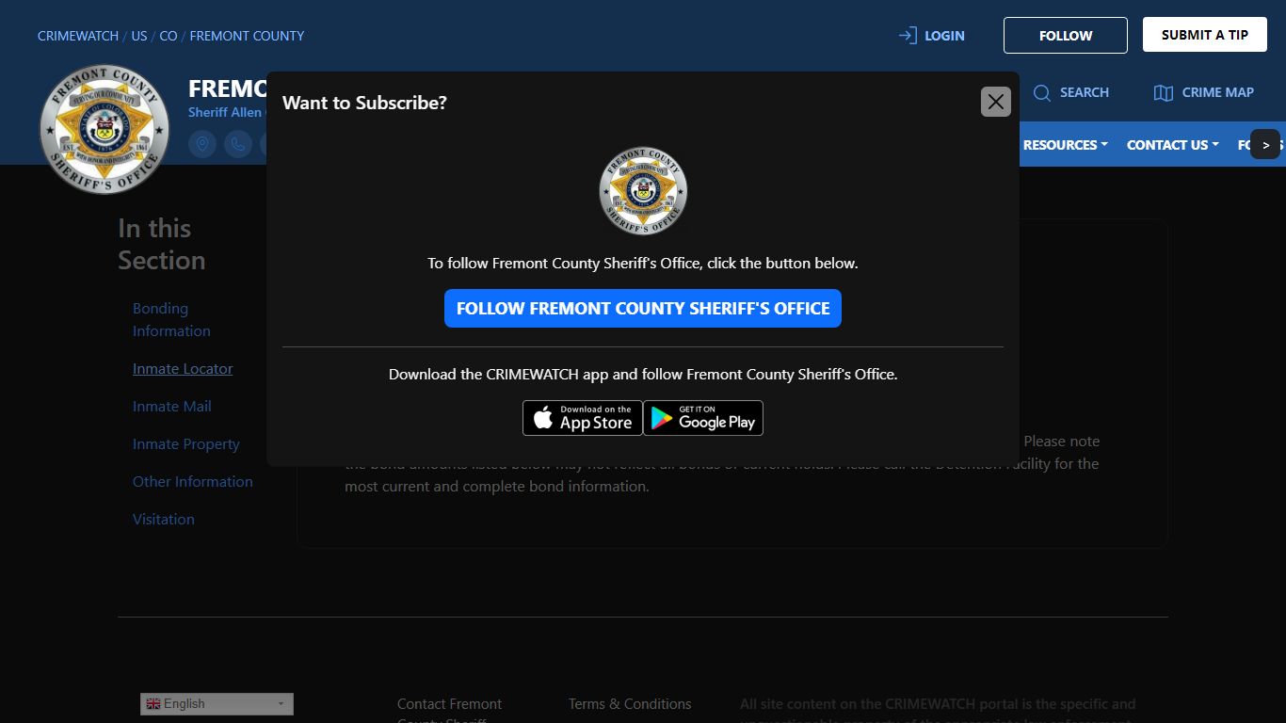The height and width of the screenshot is (723, 1286).
Task: Click the SUBMIT A TIP button
Action: click(1205, 35)
